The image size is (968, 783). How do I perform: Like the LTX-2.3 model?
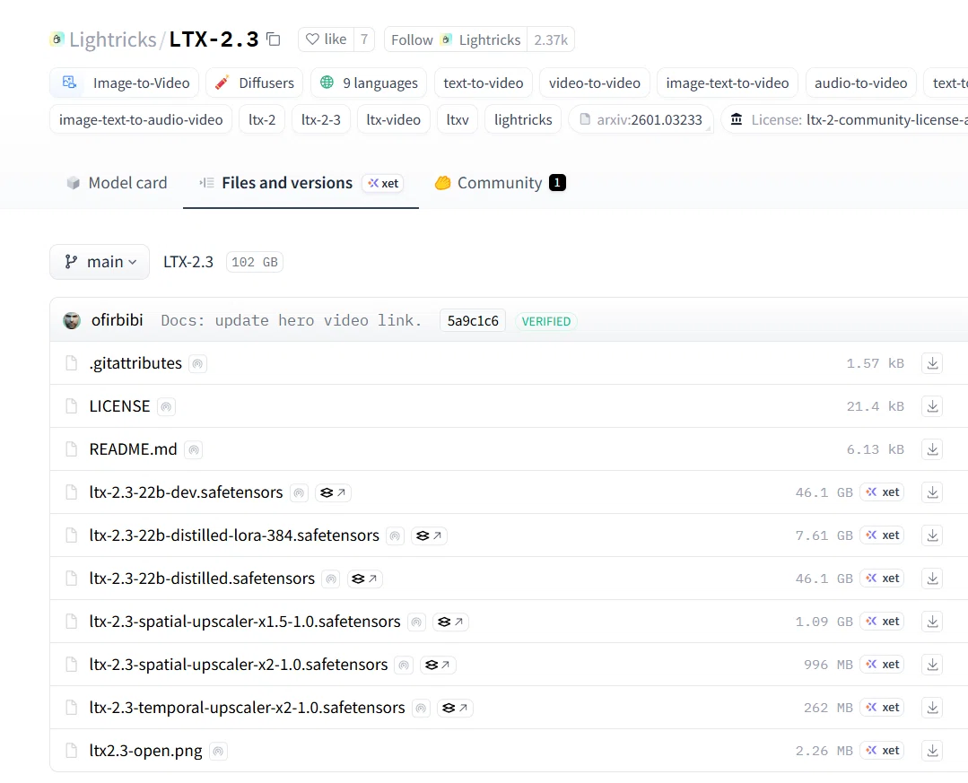[x=326, y=39]
